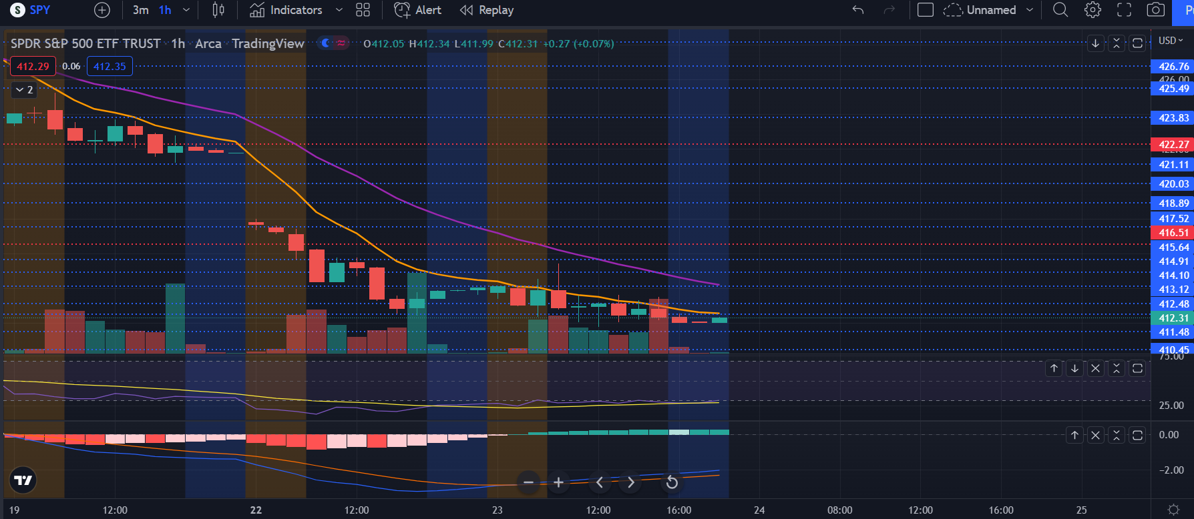Click the session status moon icon in legend
1194x519 pixels.
pos(326,43)
